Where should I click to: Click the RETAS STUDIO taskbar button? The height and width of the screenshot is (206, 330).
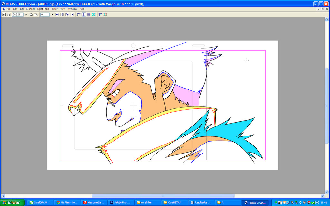[255, 203]
